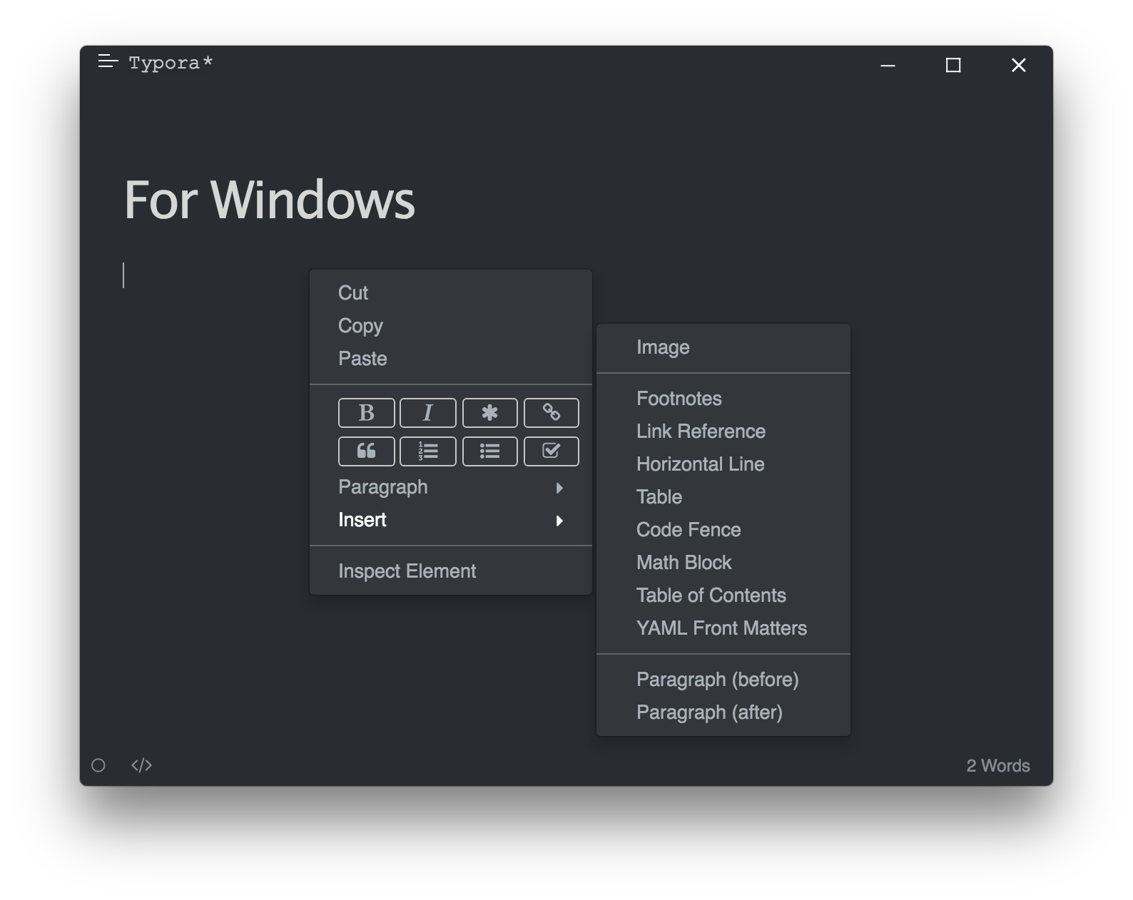Insert Paragraph (before) the current line
The height and width of the screenshot is (900, 1133).
(x=723, y=680)
